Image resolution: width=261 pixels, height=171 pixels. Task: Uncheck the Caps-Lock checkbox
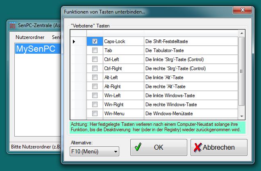(95, 41)
